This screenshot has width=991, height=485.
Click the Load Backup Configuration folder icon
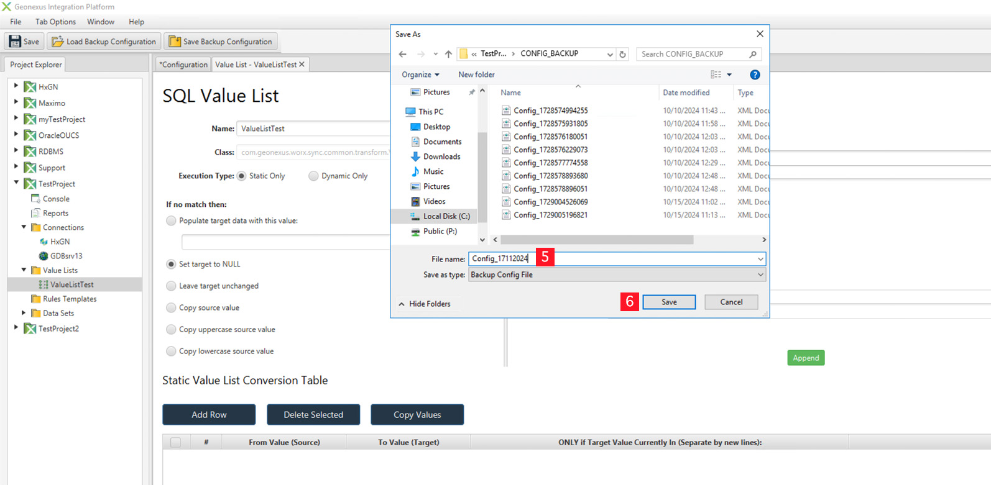click(x=58, y=42)
